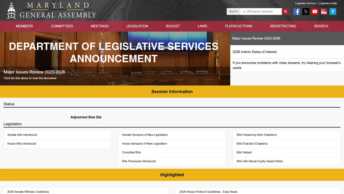Open the Facebook page icon

[x=297, y=11]
